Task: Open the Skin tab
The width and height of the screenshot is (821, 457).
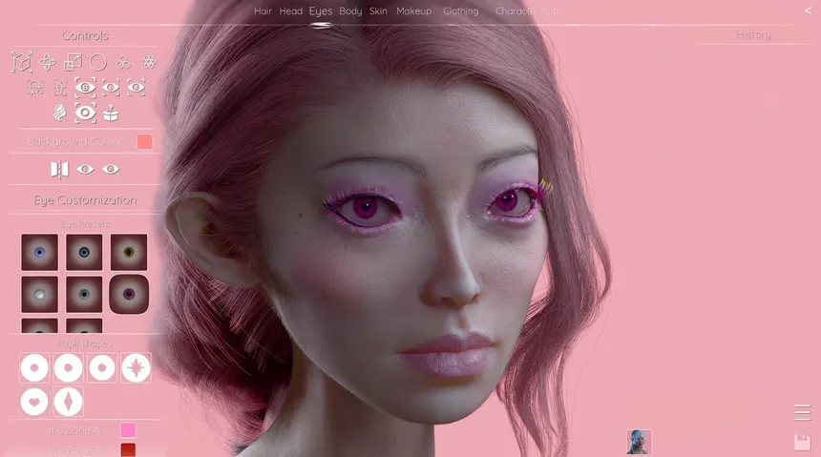Action: [x=378, y=11]
